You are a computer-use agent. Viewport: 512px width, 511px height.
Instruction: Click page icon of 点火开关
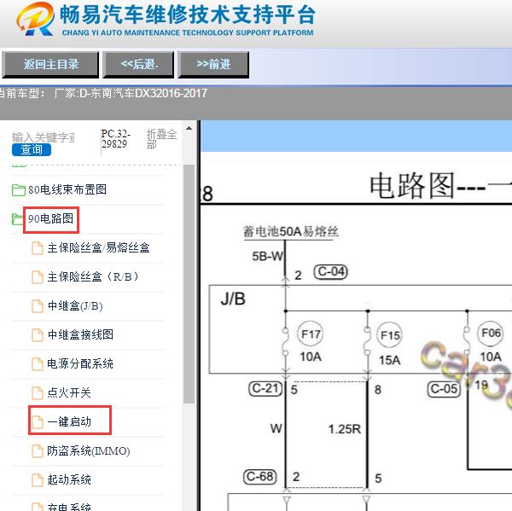coord(38,393)
